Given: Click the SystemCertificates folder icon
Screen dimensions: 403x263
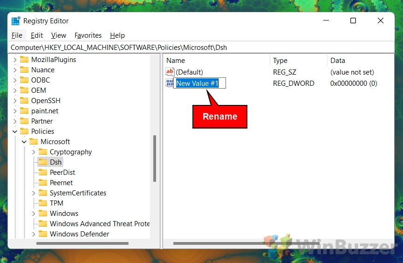Looking at the screenshot, I should [x=43, y=193].
